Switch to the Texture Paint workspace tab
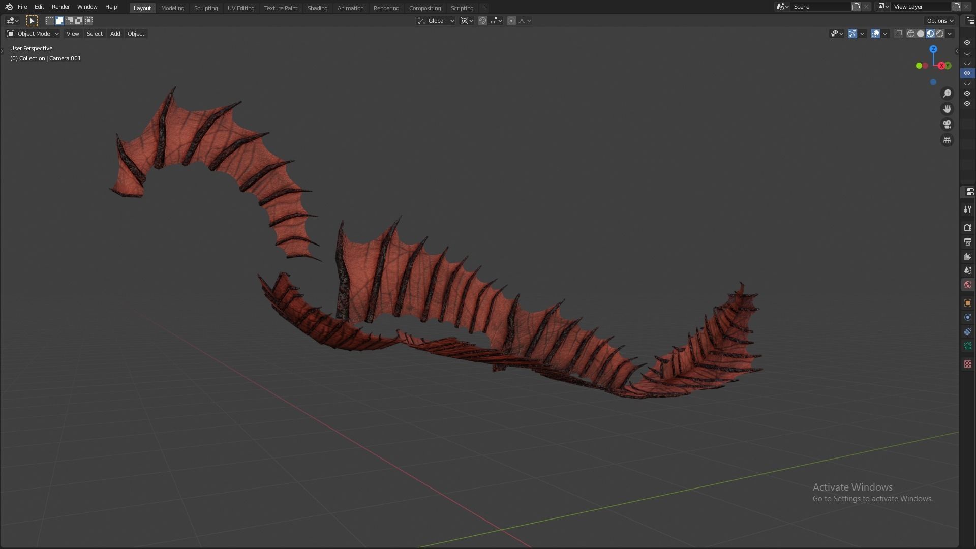The width and height of the screenshot is (976, 549). click(281, 8)
